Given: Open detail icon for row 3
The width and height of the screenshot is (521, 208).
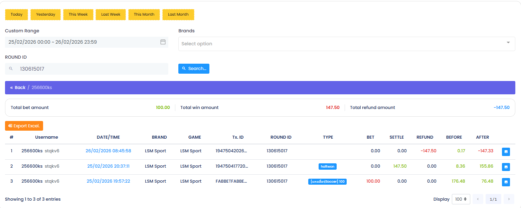Looking at the screenshot, I should tap(506, 182).
